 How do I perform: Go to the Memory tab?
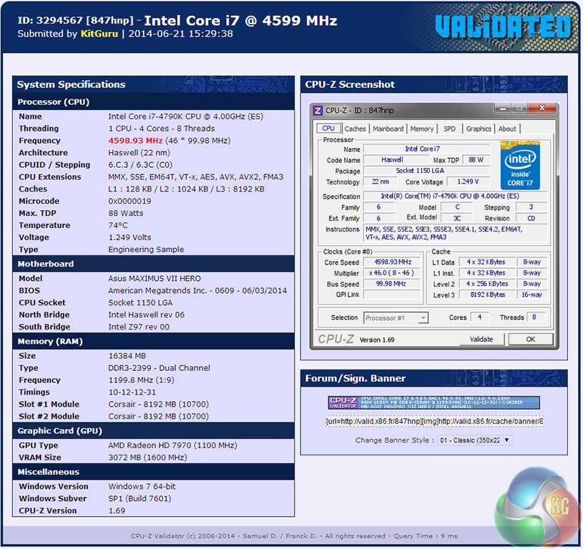point(421,129)
